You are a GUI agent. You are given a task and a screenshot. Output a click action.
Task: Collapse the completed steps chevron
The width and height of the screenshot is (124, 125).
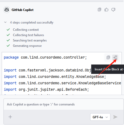tap(5, 22)
